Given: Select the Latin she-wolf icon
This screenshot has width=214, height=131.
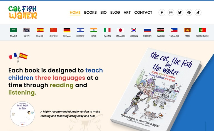Looking at the screenshot, I should pos(27,30).
